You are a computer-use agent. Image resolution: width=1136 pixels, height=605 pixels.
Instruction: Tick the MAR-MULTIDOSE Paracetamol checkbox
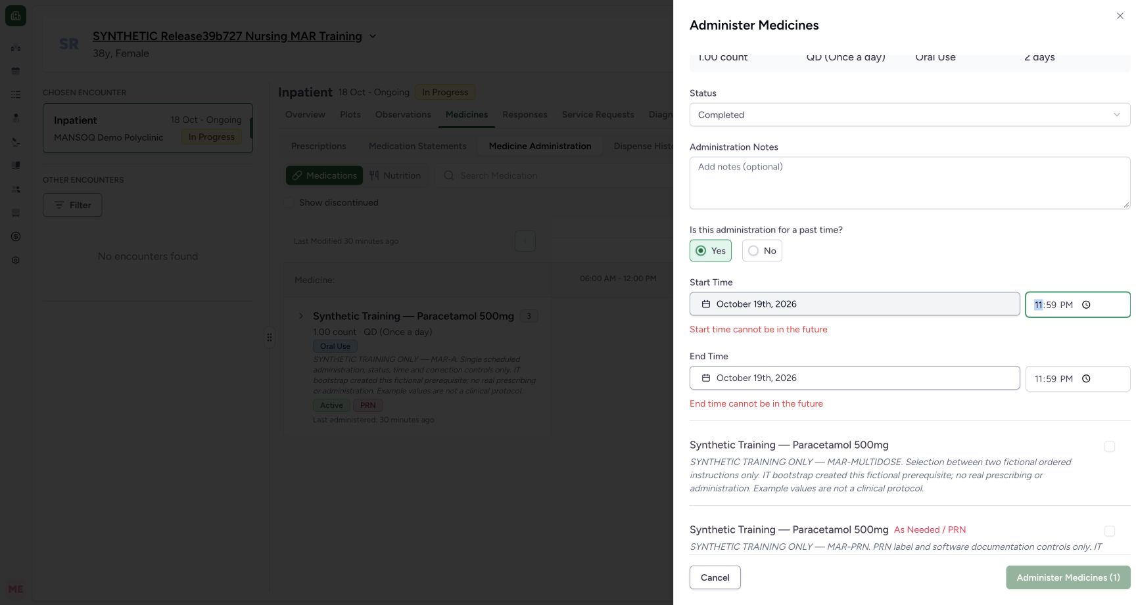coord(1110,447)
